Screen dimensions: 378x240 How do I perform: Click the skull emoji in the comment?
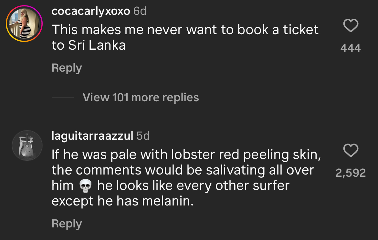(x=85, y=186)
